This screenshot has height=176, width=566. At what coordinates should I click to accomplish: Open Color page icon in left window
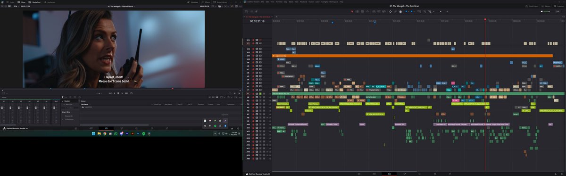tap(136, 128)
